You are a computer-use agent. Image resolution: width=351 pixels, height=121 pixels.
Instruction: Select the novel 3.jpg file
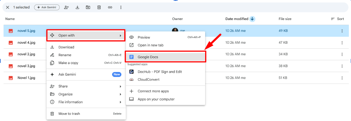(26, 66)
